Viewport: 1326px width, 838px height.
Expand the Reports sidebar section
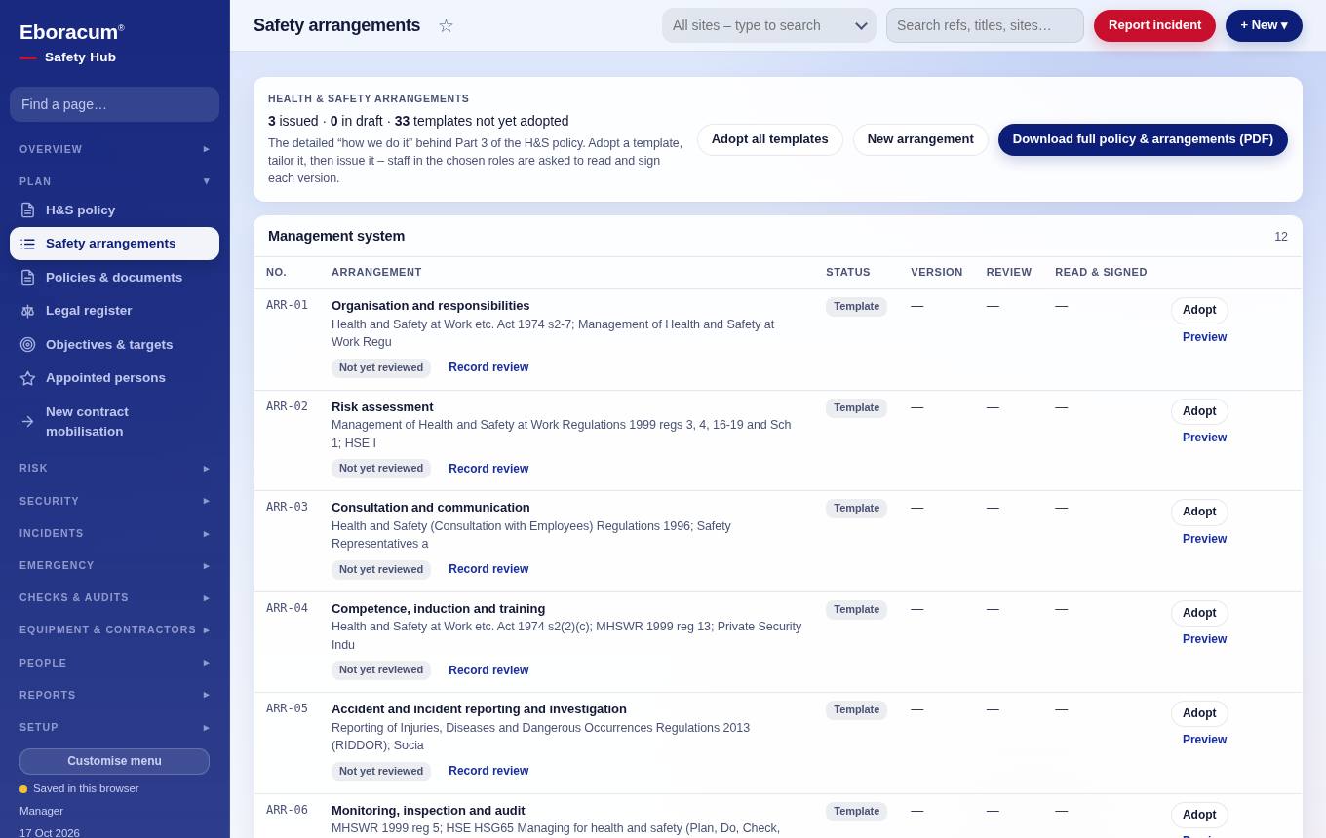click(x=115, y=695)
